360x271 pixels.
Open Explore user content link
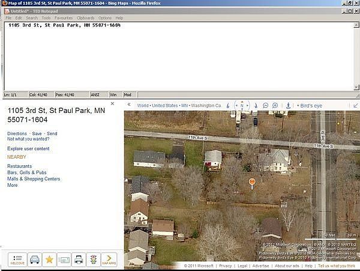[x=28, y=148]
